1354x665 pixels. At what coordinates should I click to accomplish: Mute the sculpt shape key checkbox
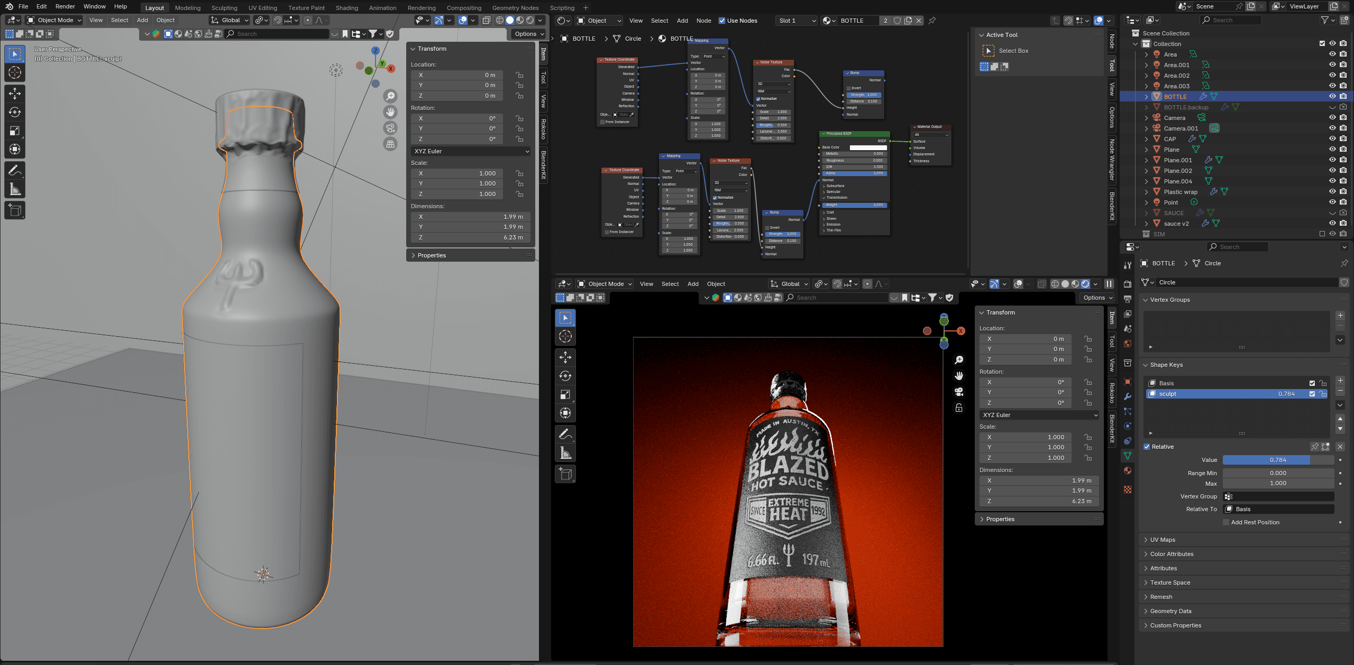pyautogui.click(x=1312, y=394)
